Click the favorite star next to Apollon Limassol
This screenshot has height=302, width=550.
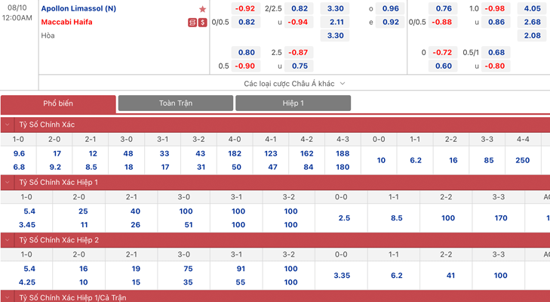tap(202, 9)
